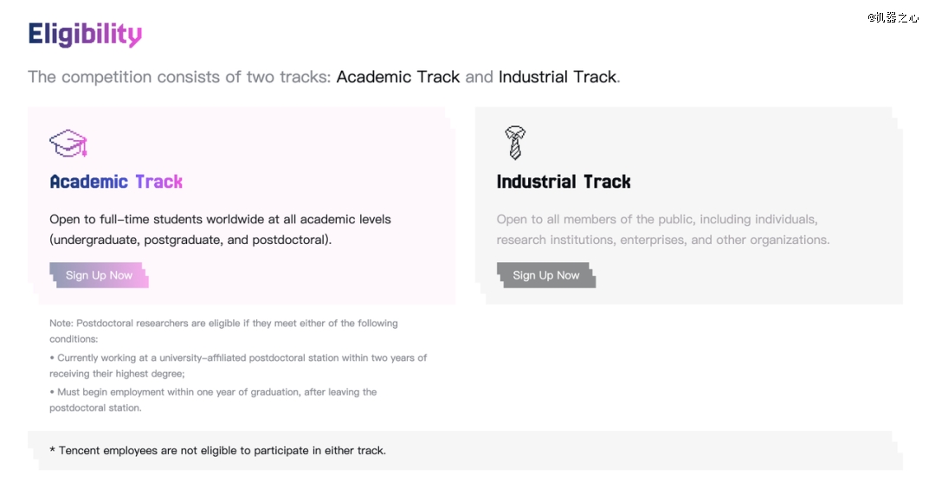The image size is (935, 488).
Task: Select "Industrial Track" in the intro sentence
Action: [558, 77]
